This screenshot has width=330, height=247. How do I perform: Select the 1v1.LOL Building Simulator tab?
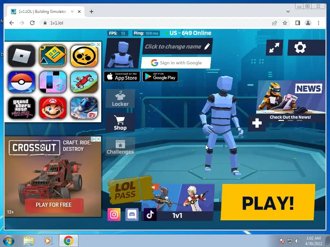click(x=46, y=12)
